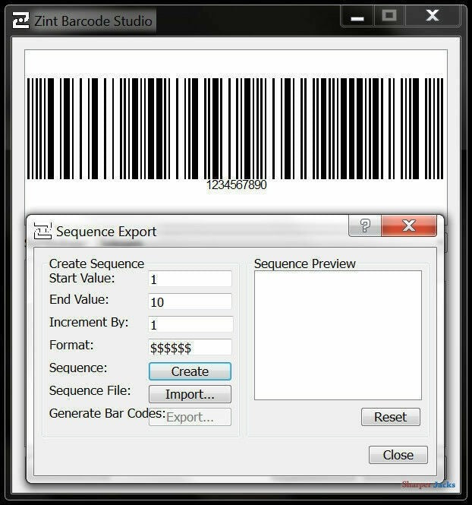Click into the Start Value field
The image size is (472, 505).
190,279
